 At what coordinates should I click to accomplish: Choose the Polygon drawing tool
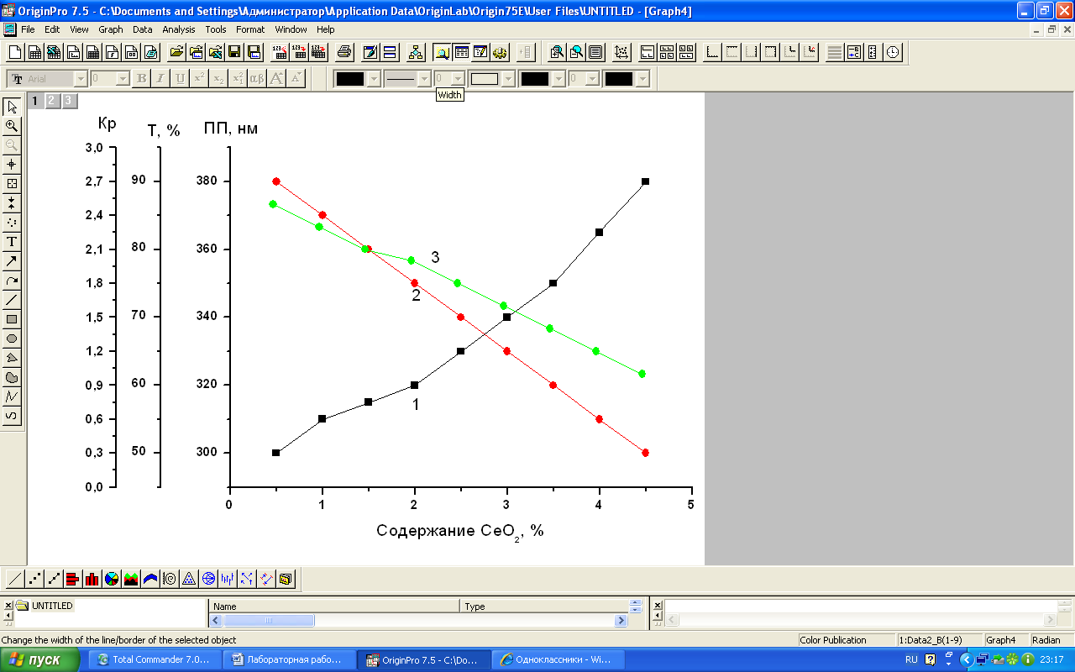(x=12, y=358)
